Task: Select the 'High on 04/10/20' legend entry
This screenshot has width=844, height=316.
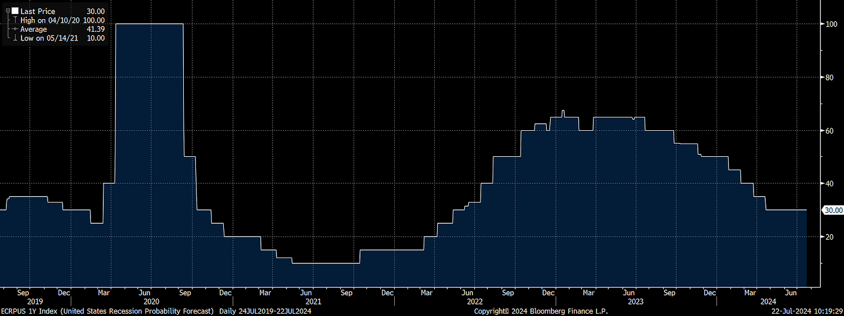Action: 50,20
